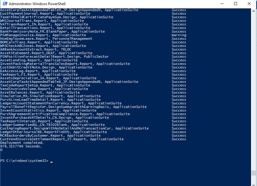
Task: Click the 'Success' status for HcmEmployeeLeave.Report
Action: tap(179, 39)
